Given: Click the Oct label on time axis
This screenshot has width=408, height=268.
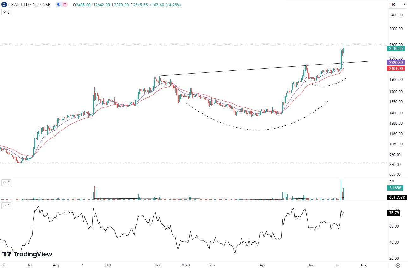Looking at the screenshot, I should click(108, 265).
